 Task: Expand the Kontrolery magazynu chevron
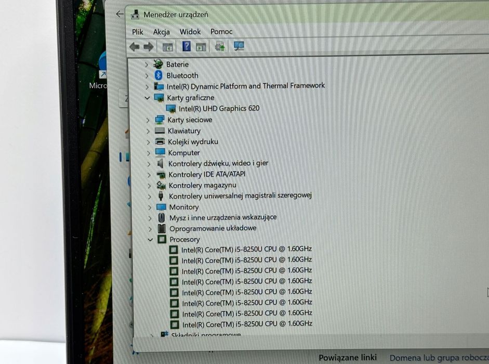(149, 186)
